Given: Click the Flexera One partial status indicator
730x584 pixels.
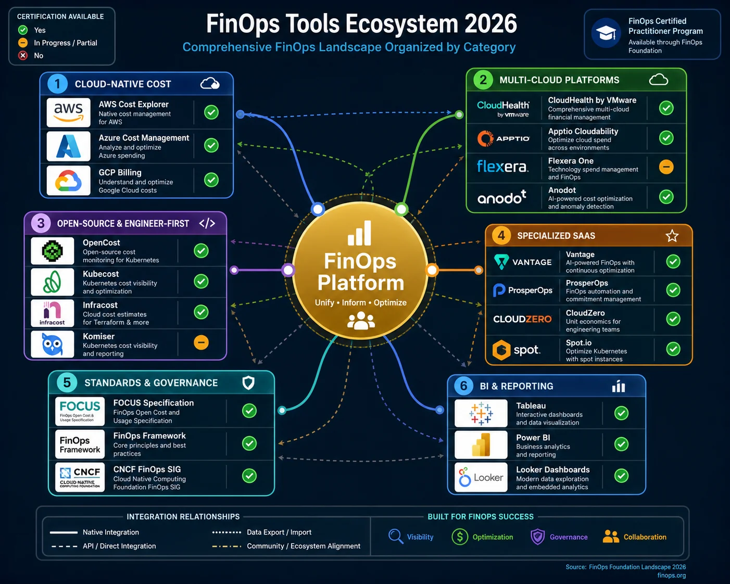Looking at the screenshot, I should coord(666,167).
